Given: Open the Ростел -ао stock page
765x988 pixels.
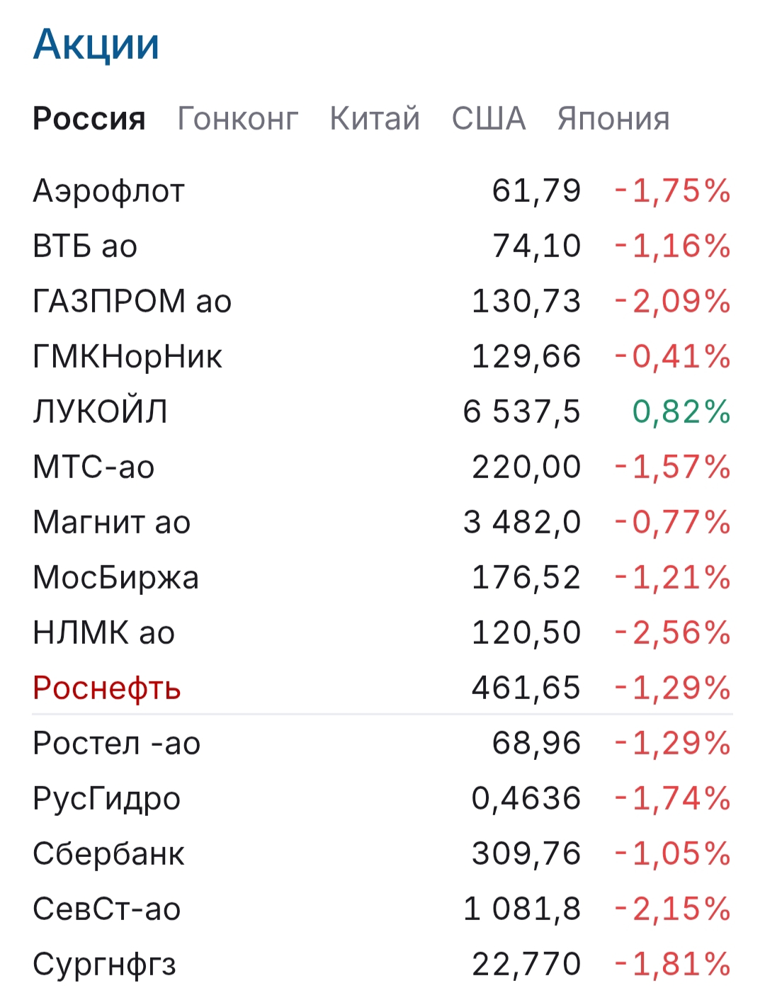Looking at the screenshot, I should tap(117, 744).
